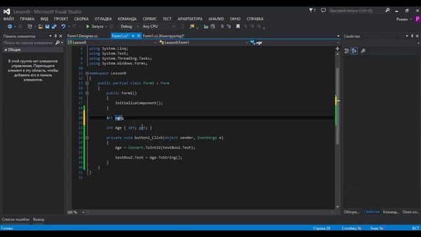421x237 pixels.
Task: Click the toolbox search input field
Action: tap(28, 42)
